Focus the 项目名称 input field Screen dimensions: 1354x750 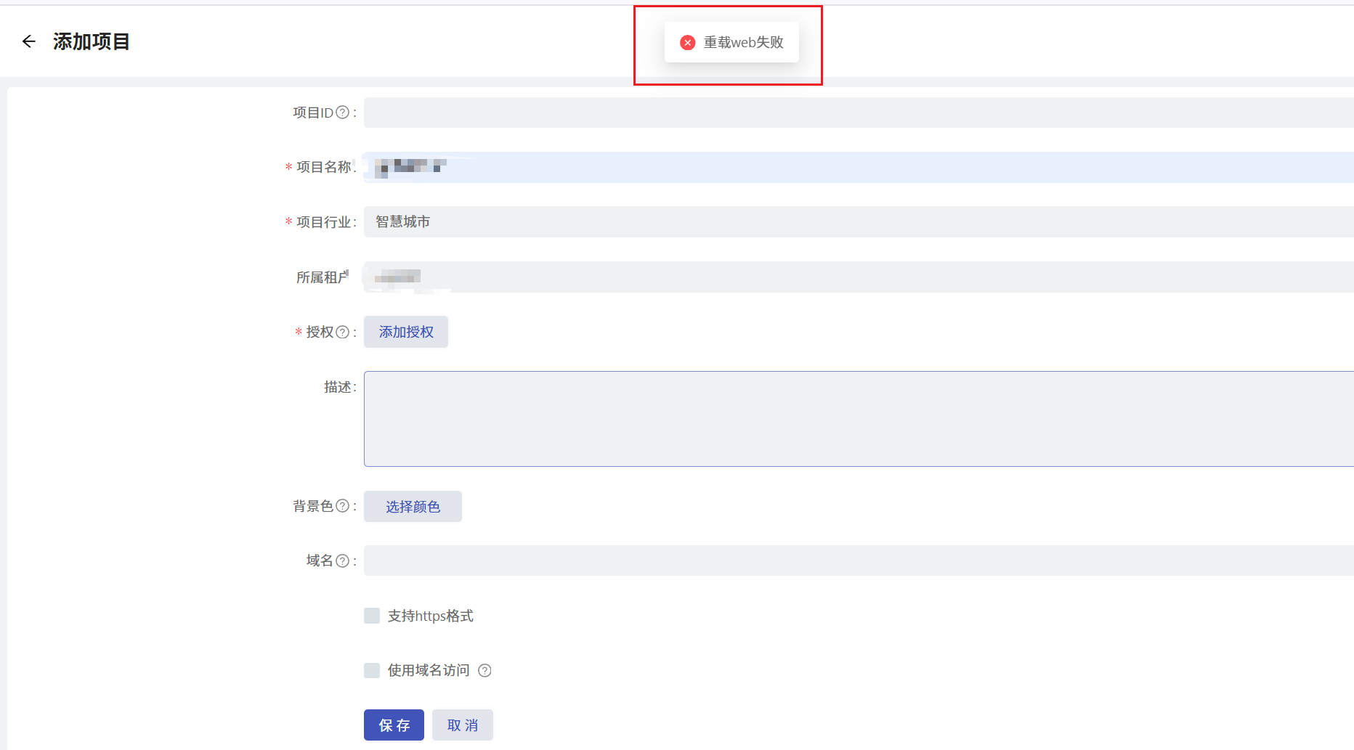coord(859,167)
